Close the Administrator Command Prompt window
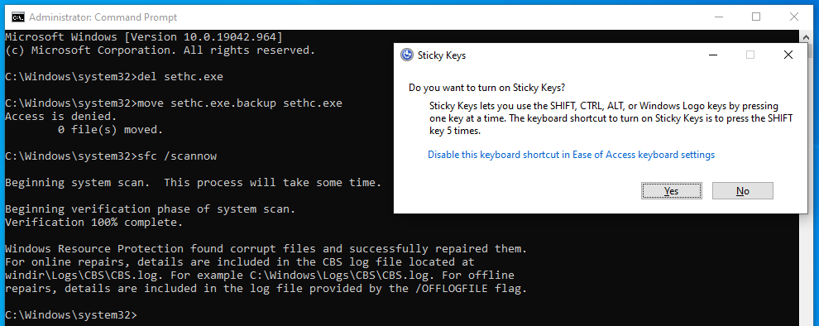The width and height of the screenshot is (819, 326). point(793,17)
